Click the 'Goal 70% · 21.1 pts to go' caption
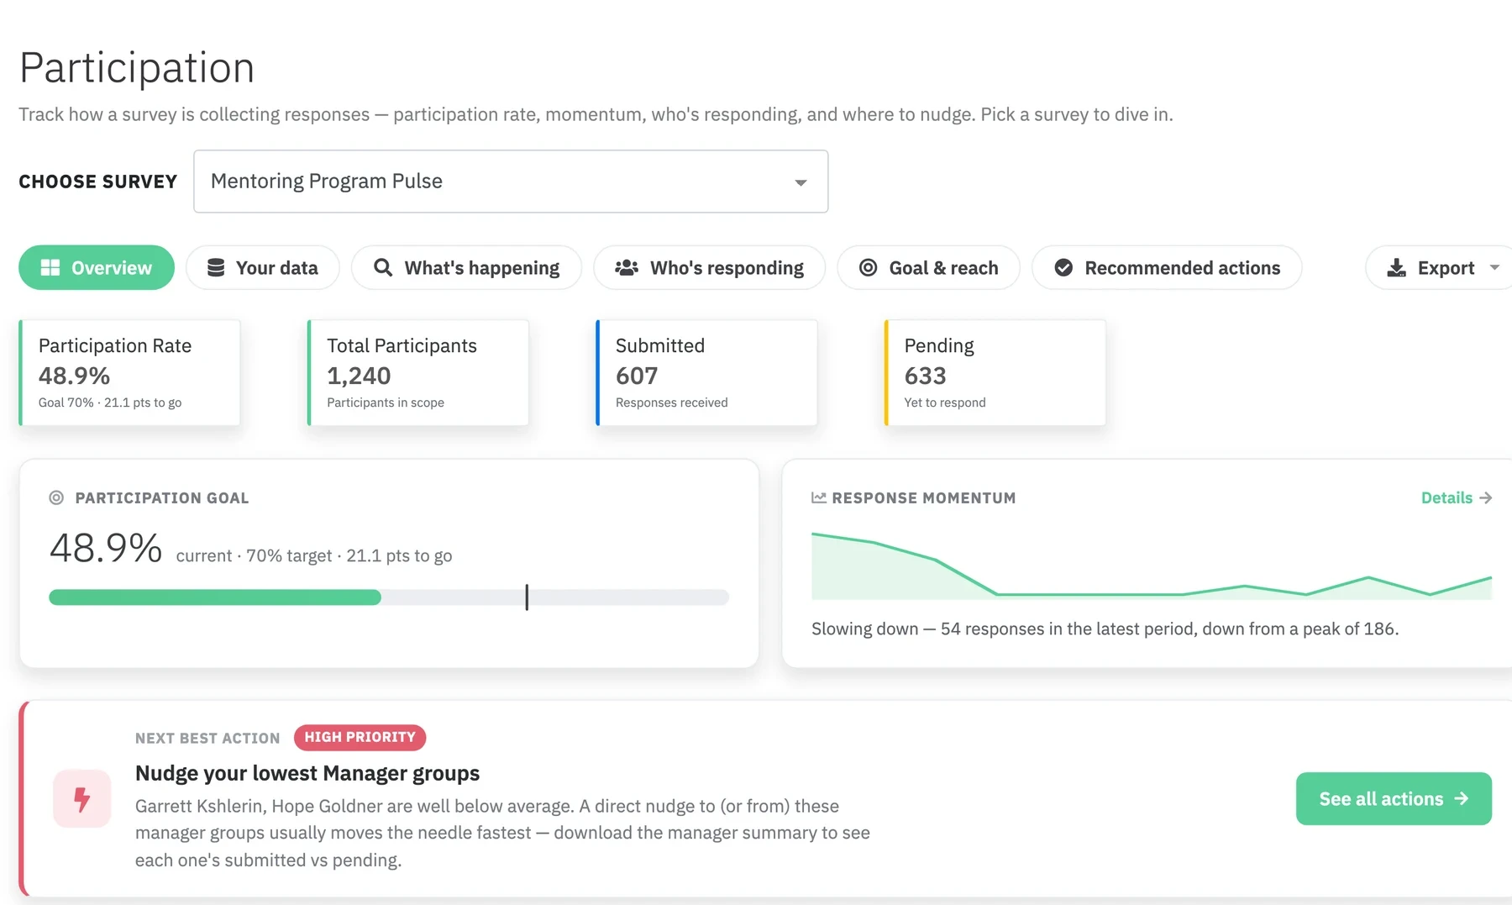The height and width of the screenshot is (905, 1512). pyautogui.click(x=110, y=403)
